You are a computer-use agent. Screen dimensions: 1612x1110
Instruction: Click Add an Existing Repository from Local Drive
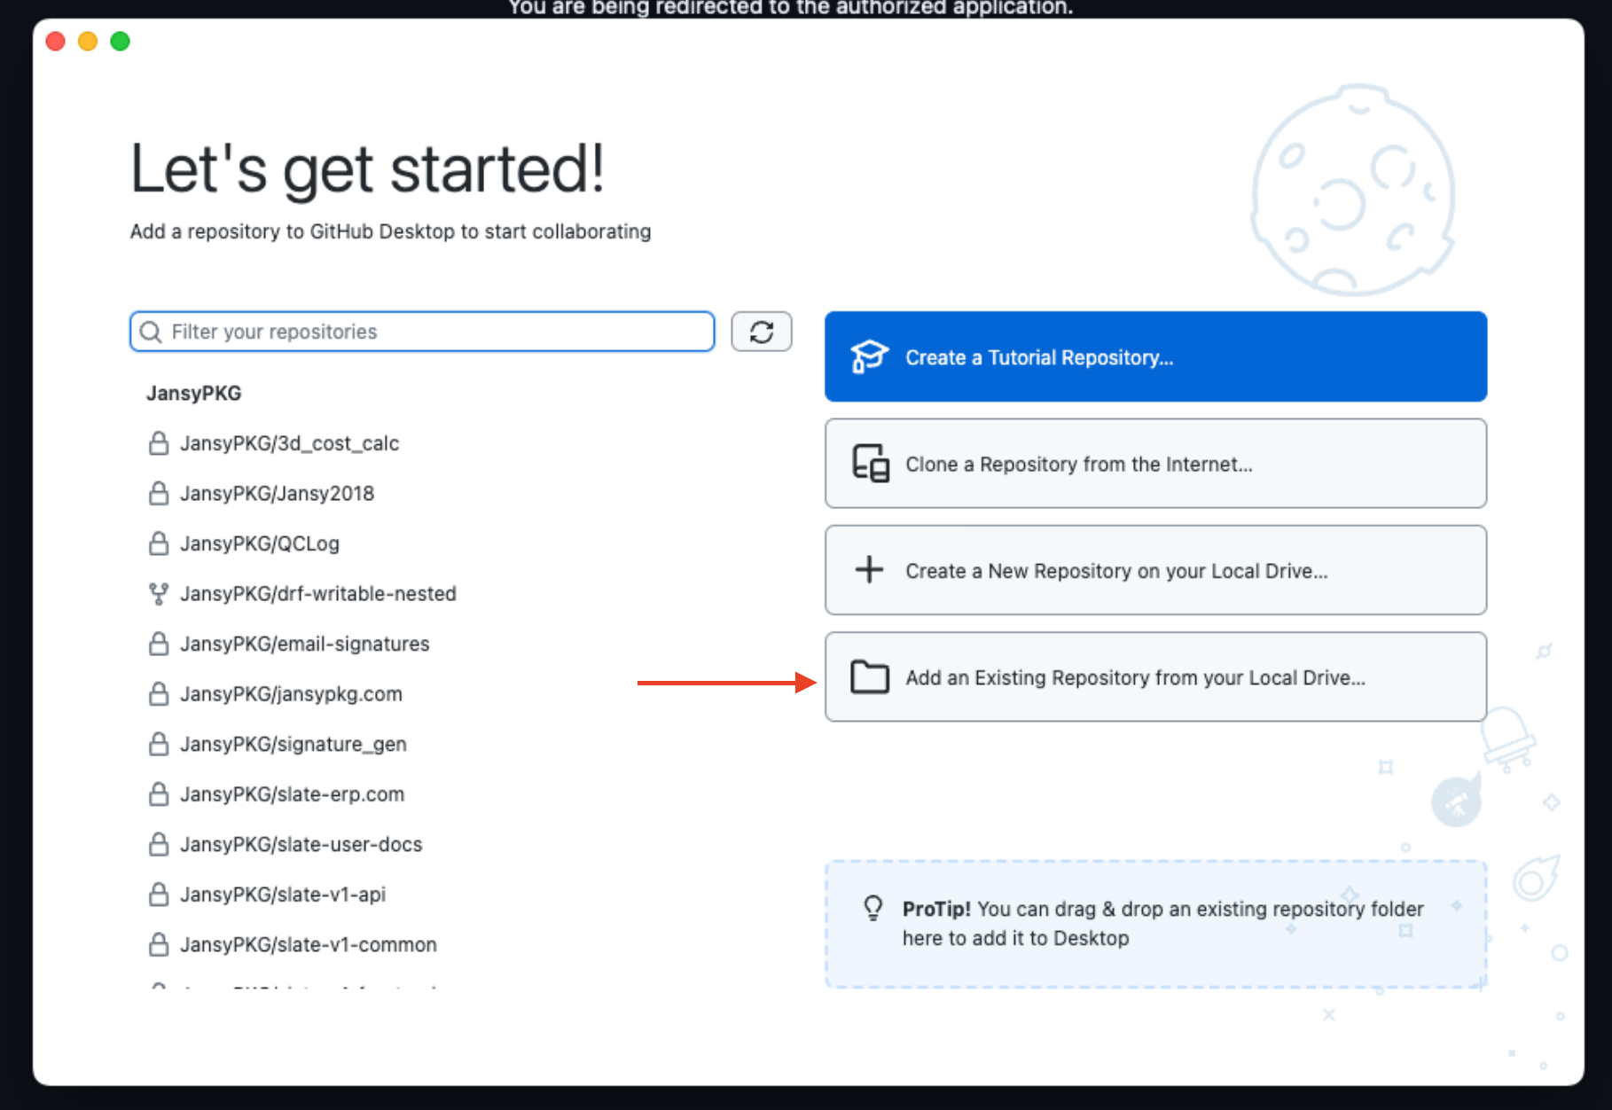coord(1154,676)
